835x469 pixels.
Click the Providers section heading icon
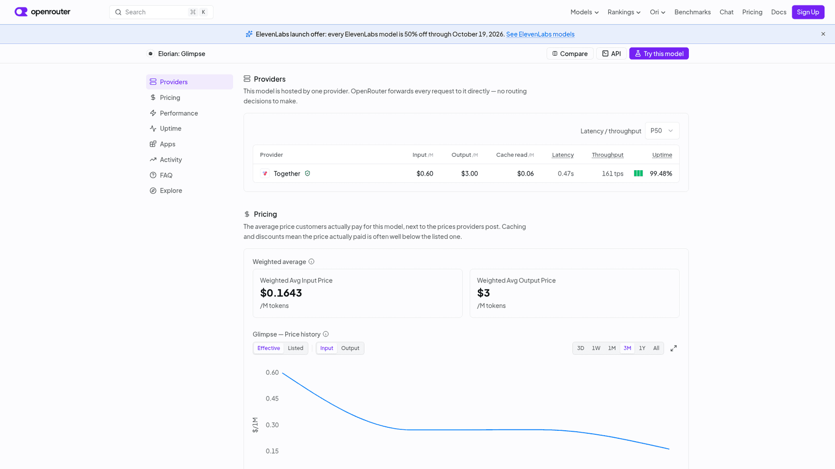(x=247, y=79)
